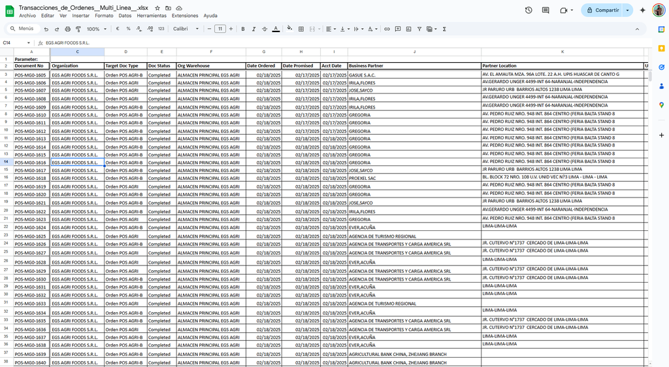Apply euro currency format
The image size is (669, 367).
(118, 29)
